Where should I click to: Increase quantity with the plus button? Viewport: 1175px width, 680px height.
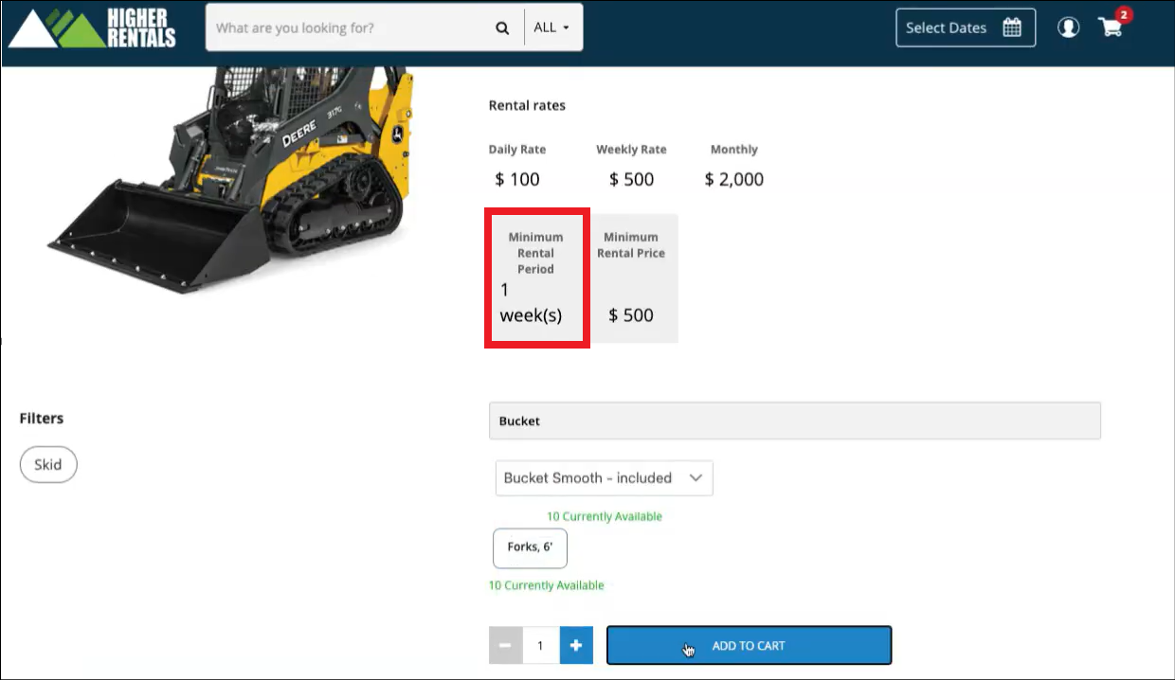tap(576, 645)
